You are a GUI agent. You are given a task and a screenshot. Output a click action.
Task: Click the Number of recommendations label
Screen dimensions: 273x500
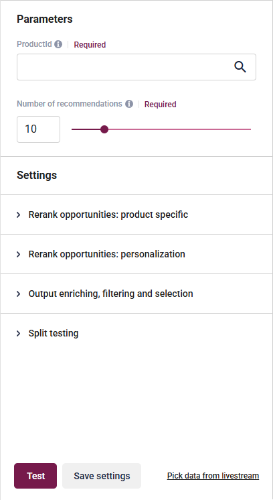70,104
